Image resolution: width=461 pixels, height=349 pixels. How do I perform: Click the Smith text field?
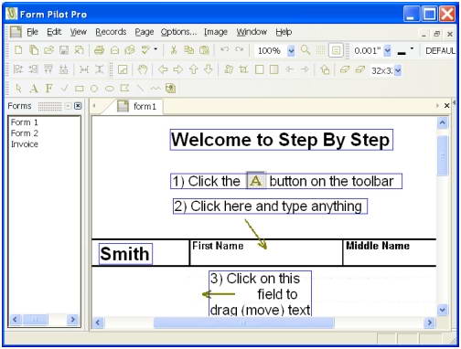pyautogui.click(x=125, y=253)
